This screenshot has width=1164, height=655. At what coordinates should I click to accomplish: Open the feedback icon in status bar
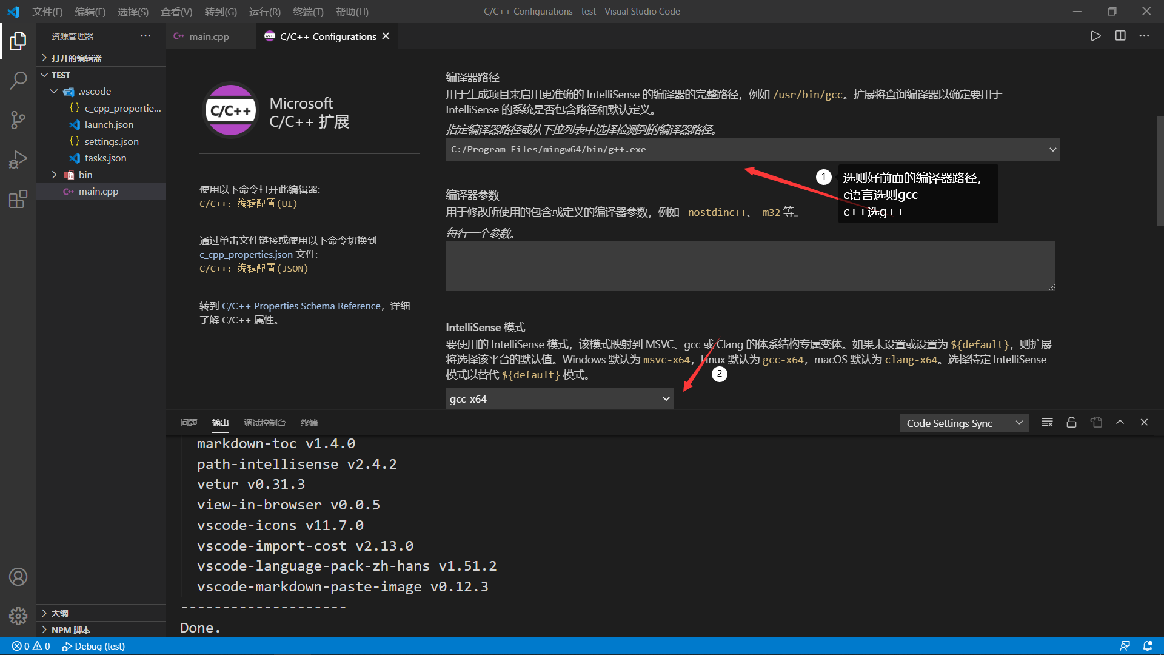click(x=1125, y=646)
